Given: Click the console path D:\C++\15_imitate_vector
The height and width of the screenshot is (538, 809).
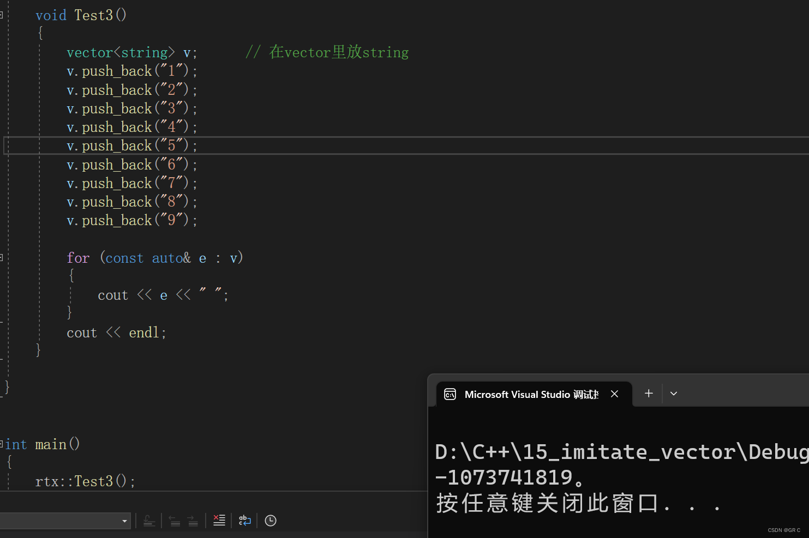Looking at the screenshot, I should [x=622, y=452].
